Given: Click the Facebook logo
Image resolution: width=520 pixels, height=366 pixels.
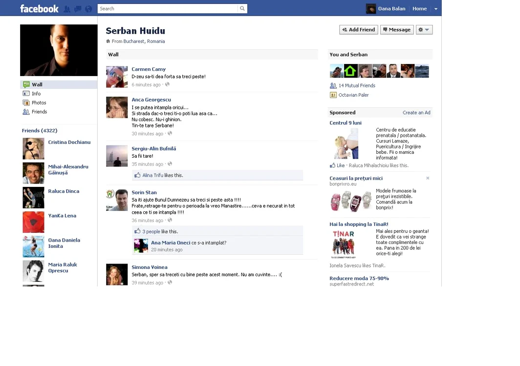Looking at the screenshot, I should pos(39,9).
